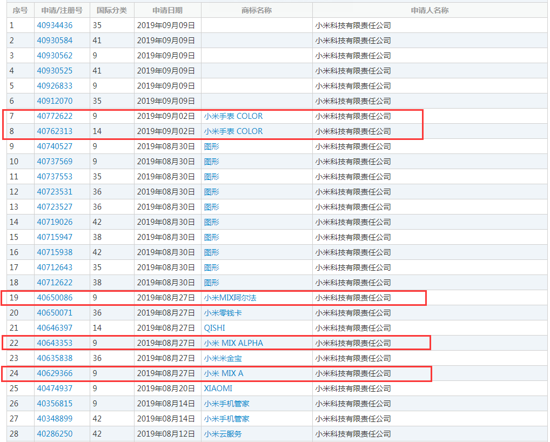The height and width of the screenshot is (442, 550).
Task: Open XIAOMI trademark link
Action: coord(218,389)
